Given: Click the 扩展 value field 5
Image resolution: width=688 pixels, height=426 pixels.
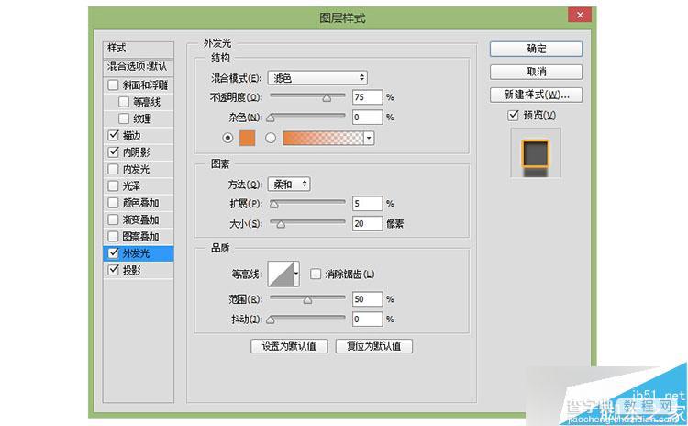Looking at the screenshot, I should coord(367,203).
